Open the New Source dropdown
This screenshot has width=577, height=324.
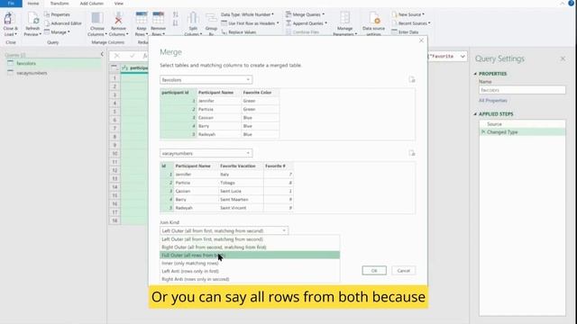tap(408, 14)
